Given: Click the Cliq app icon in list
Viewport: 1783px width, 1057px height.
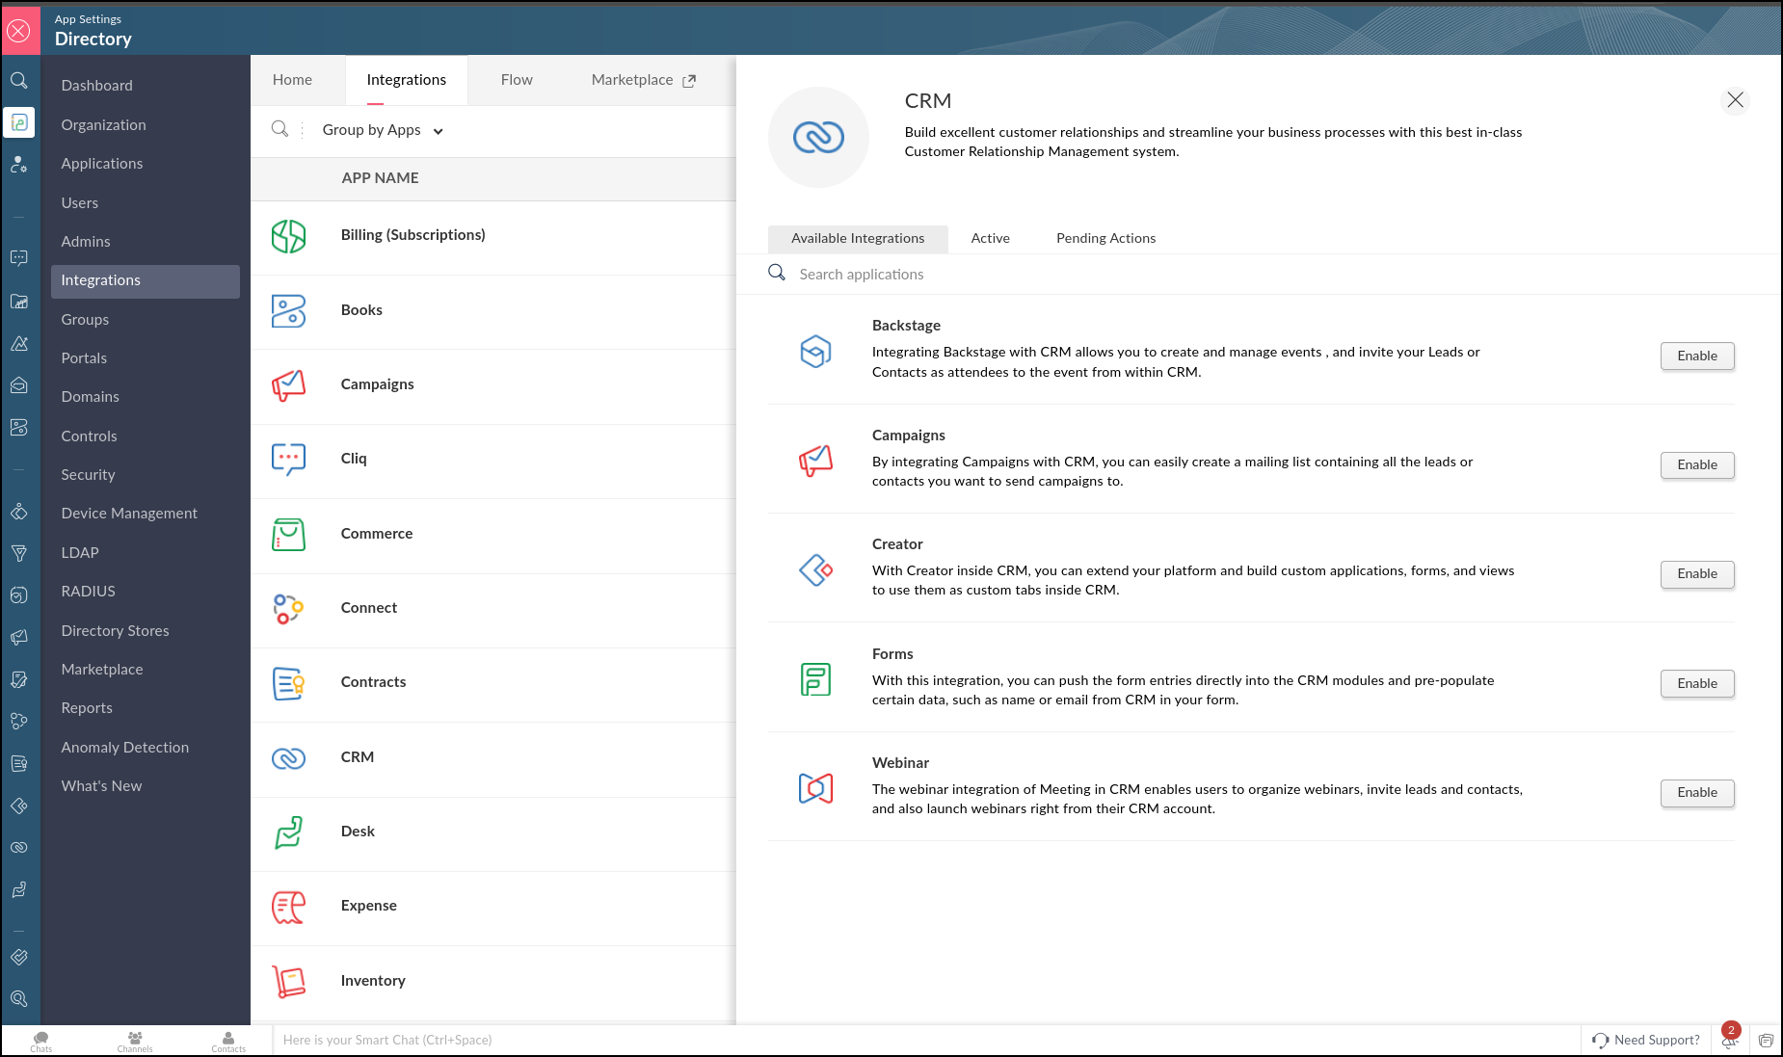Looking at the screenshot, I should (288, 459).
